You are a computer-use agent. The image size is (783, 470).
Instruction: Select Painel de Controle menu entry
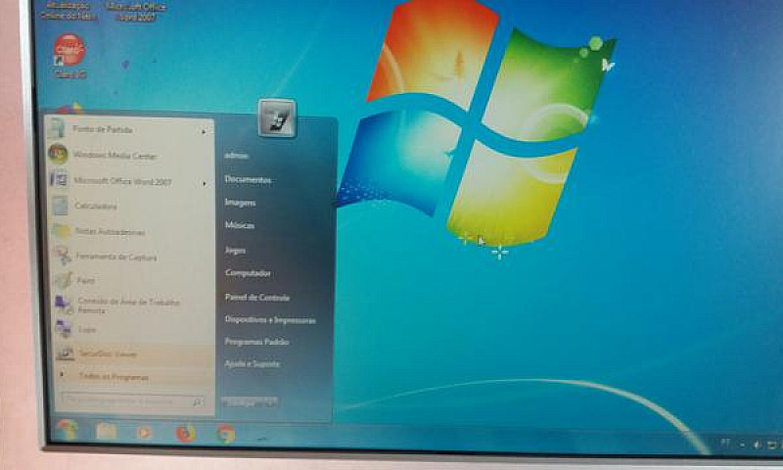tap(256, 297)
